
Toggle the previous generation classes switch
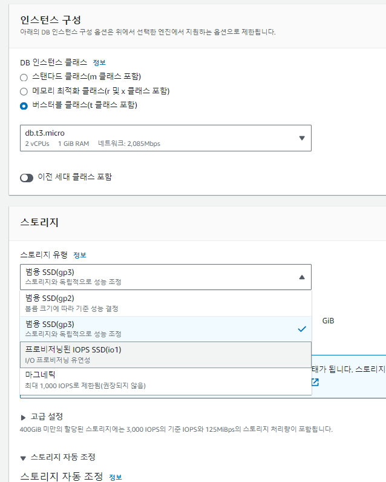click(27, 177)
